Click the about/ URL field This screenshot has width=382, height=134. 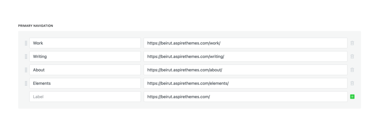point(245,70)
